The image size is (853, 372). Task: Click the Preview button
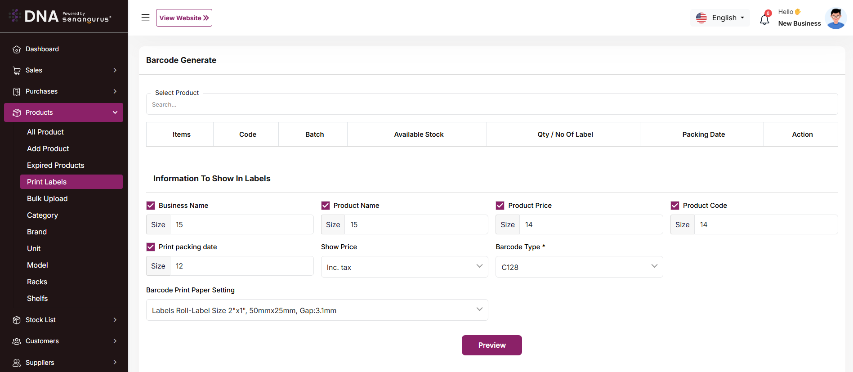[491, 345]
